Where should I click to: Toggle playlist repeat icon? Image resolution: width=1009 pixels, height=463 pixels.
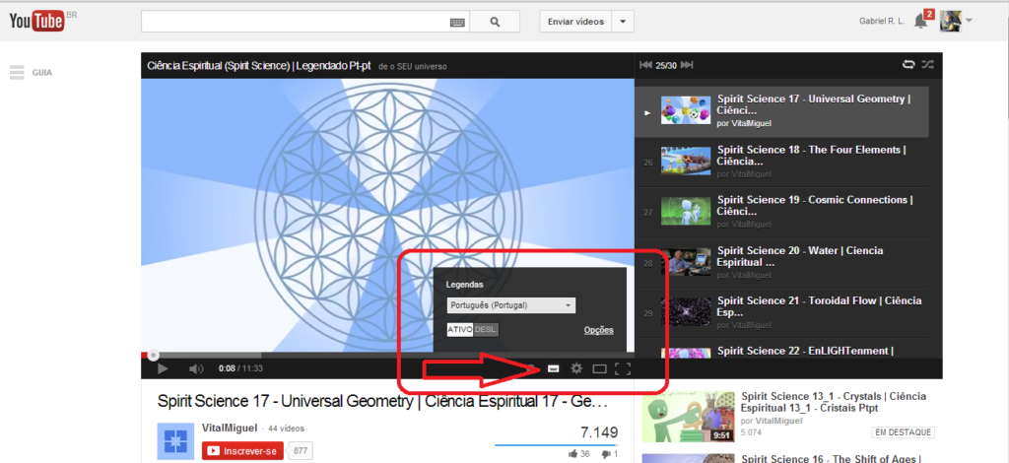point(908,64)
